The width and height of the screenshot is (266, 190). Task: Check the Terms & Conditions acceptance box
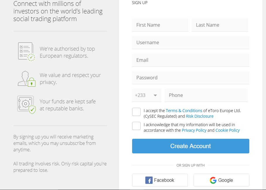click(136, 112)
